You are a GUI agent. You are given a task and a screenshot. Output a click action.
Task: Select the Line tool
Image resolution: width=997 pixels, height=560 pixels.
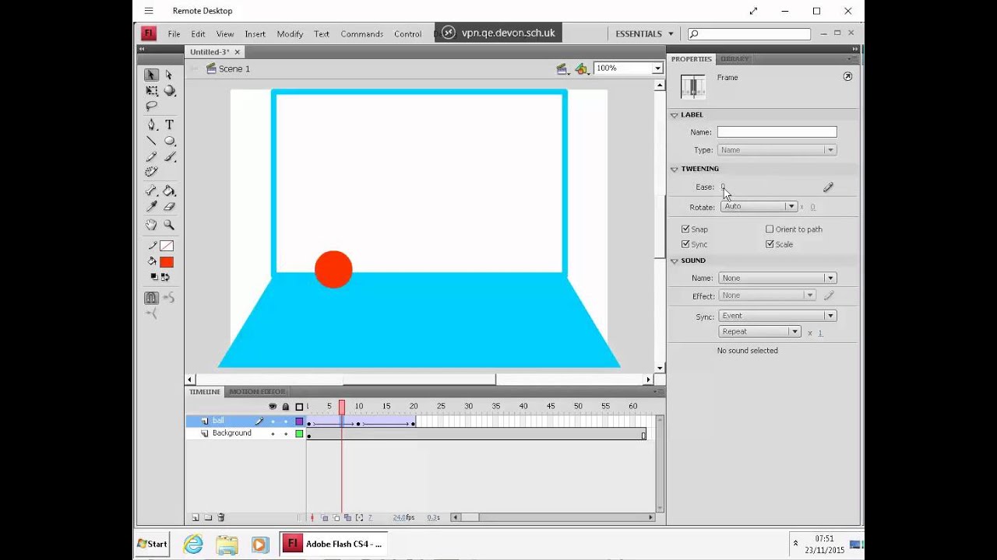151,141
